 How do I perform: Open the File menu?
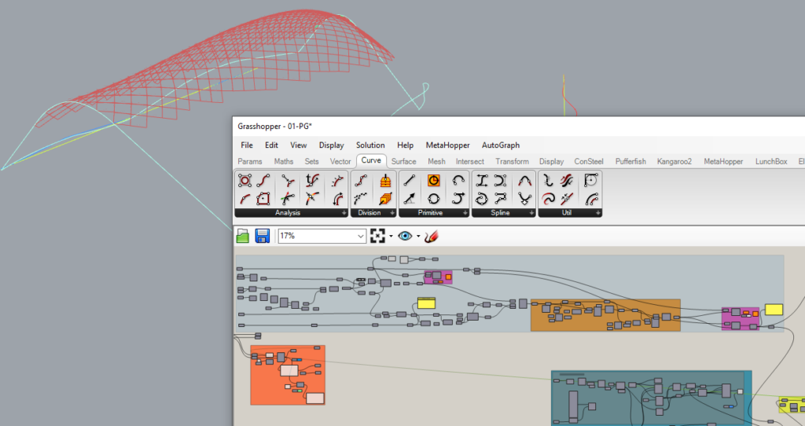point(247,145)
